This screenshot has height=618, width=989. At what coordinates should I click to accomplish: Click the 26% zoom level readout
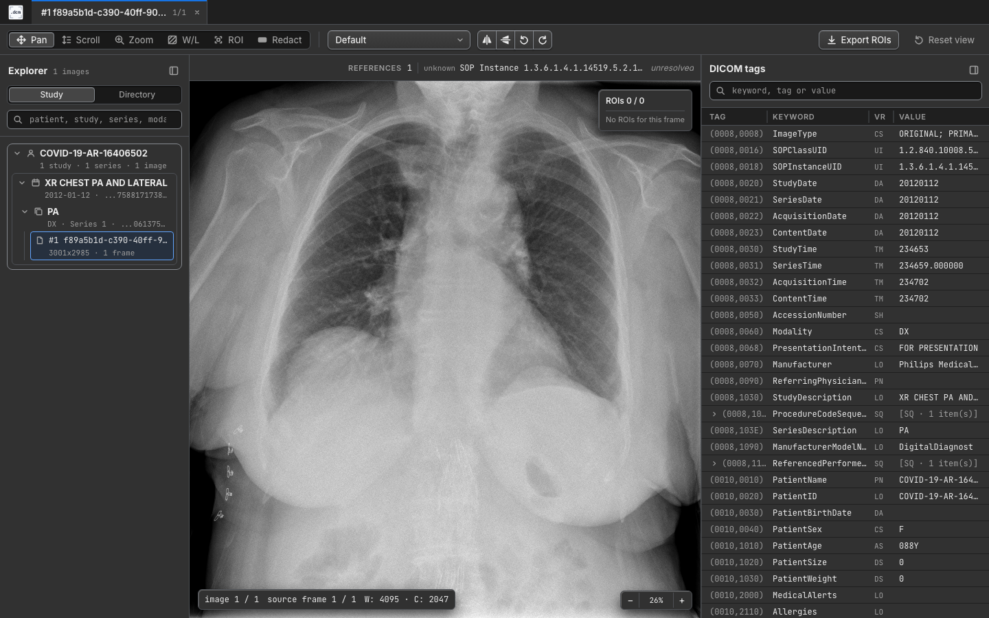click(656, 600)
